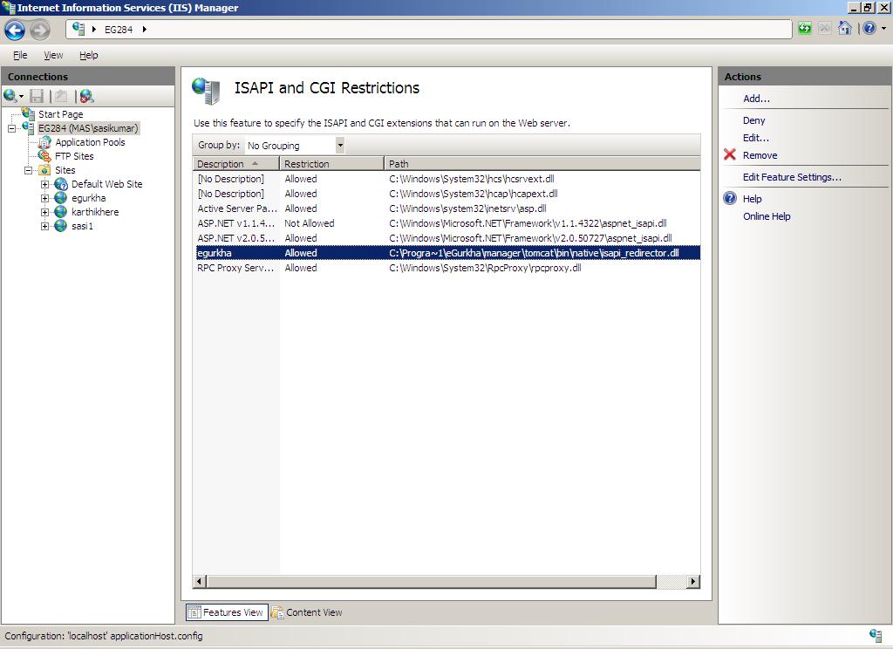Click the Application Pools icon

[x=44, y=142]
